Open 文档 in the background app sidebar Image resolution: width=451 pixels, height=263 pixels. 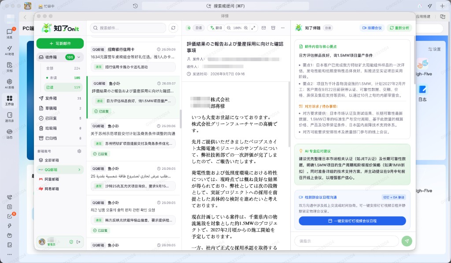click(x=10, y=67)
